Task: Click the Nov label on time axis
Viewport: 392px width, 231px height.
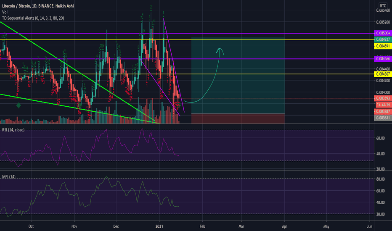Action: 74,226
